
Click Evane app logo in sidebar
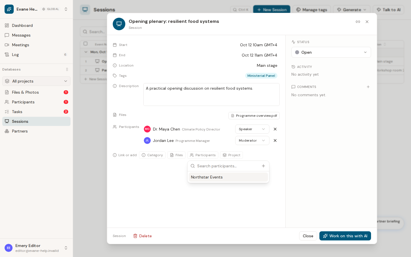pyautogui.click(x=9, y=9)
